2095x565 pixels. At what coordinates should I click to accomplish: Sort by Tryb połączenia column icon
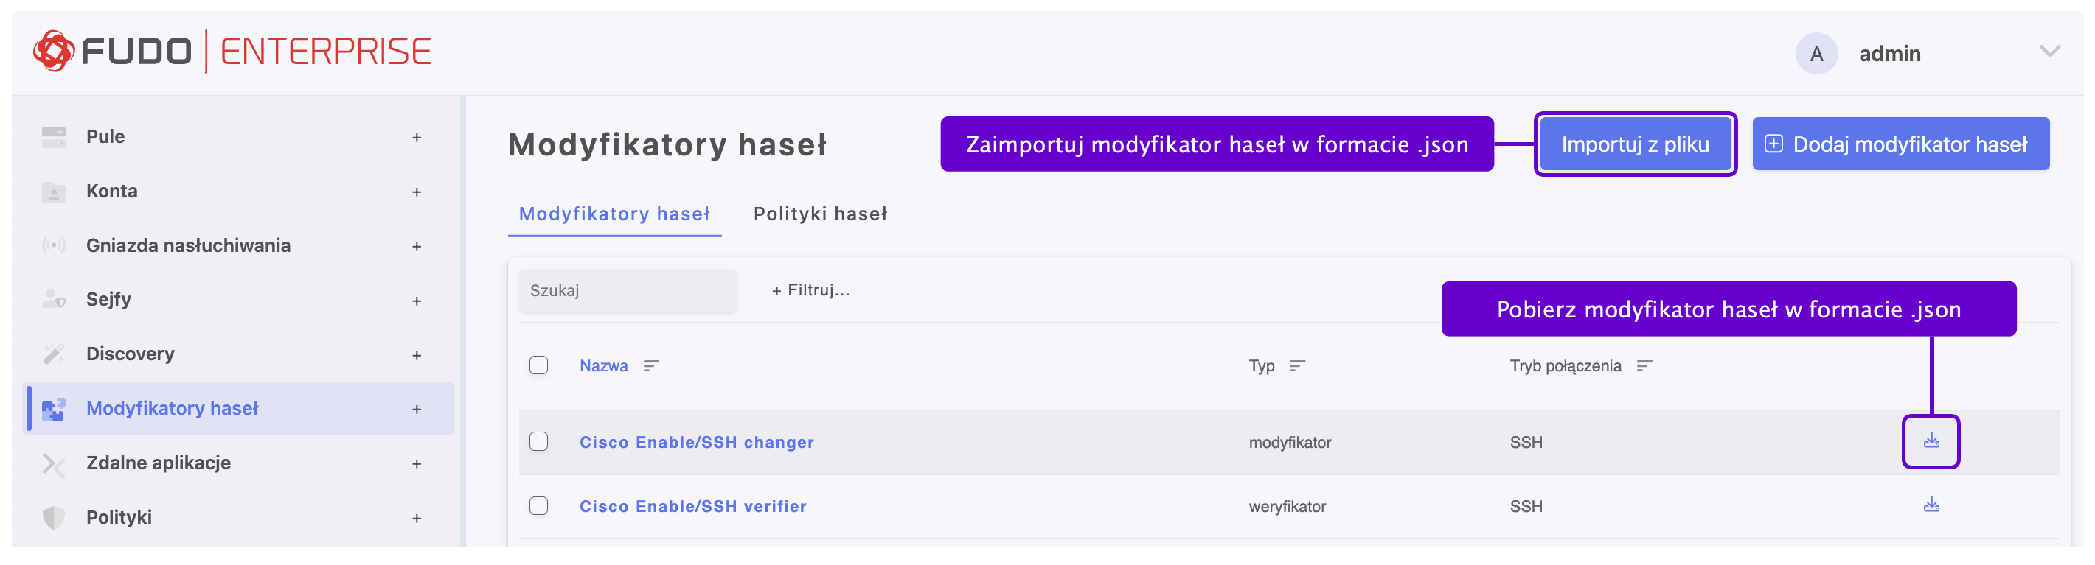[x=1644, y=366]
